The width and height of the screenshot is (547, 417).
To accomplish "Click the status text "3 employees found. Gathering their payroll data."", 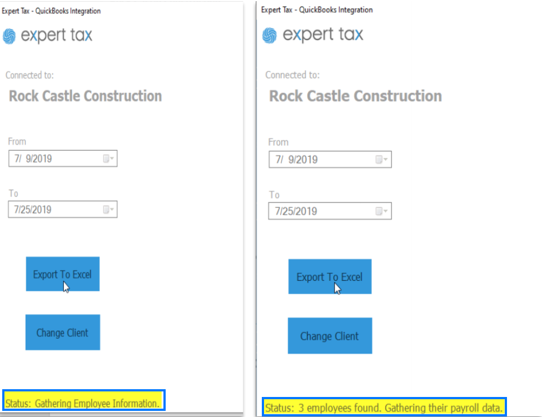I will pyautogui.click(x=400, y=408).
